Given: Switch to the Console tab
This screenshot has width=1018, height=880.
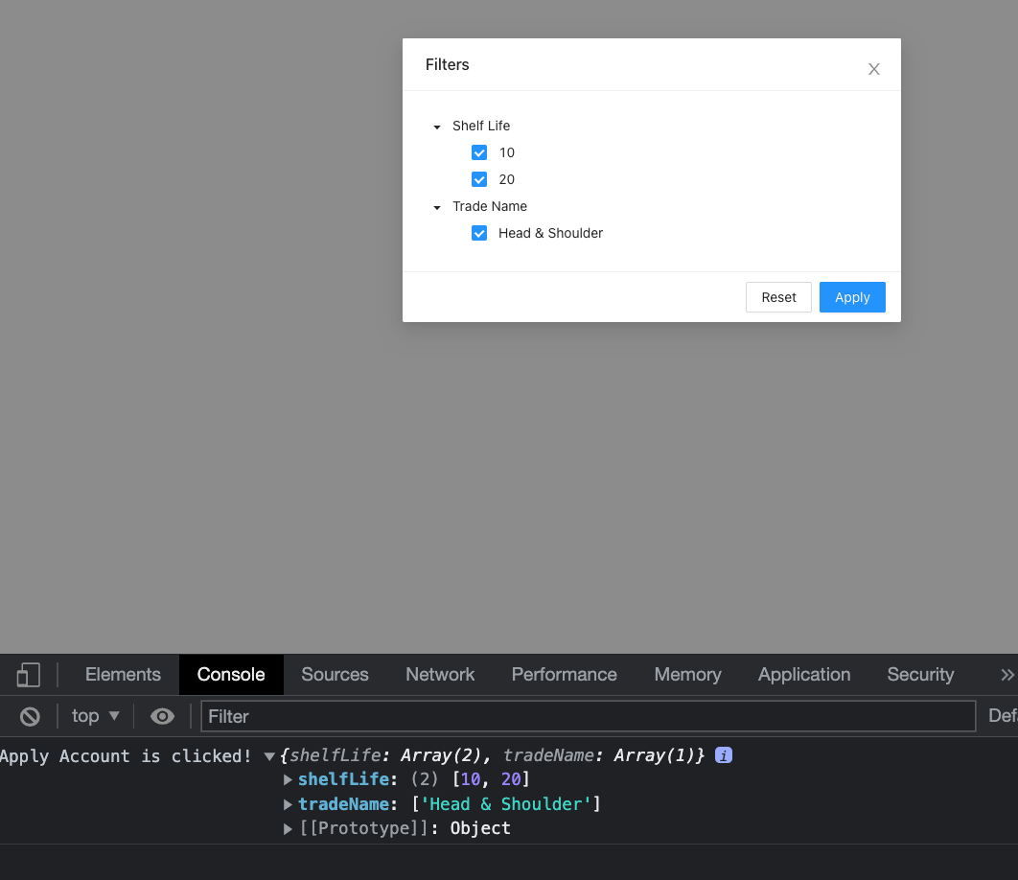Looking at the screenshot, I should 231,674.
